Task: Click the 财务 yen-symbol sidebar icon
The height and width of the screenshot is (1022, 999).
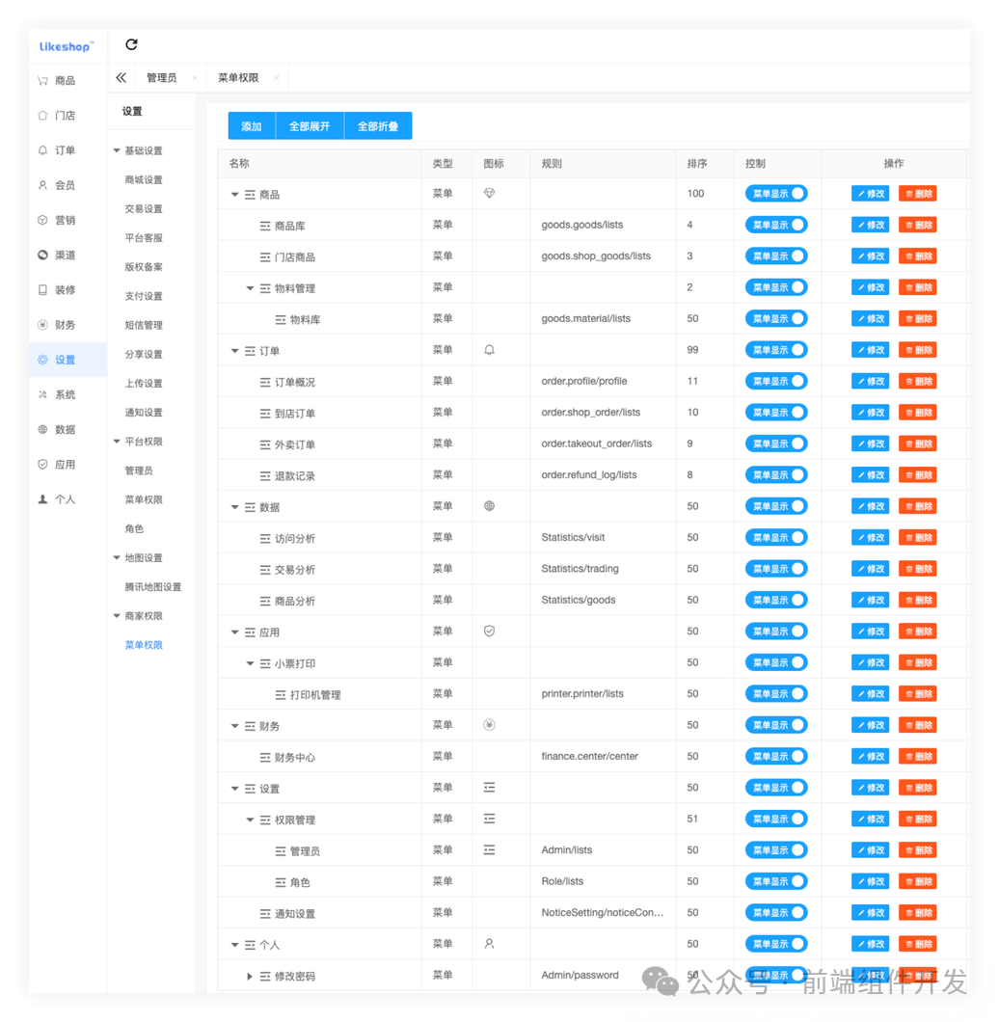Action: click(40, 324)
